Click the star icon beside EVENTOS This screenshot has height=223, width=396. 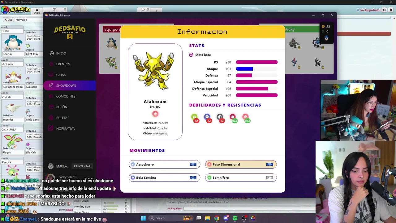click(x=51, y=64)
